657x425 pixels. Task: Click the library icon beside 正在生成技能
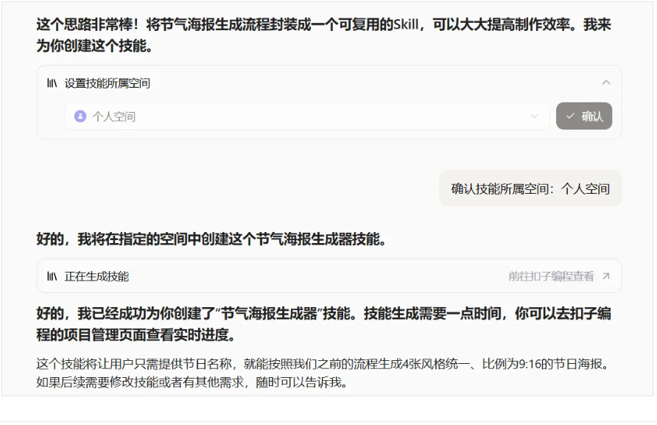click(52, 276)
